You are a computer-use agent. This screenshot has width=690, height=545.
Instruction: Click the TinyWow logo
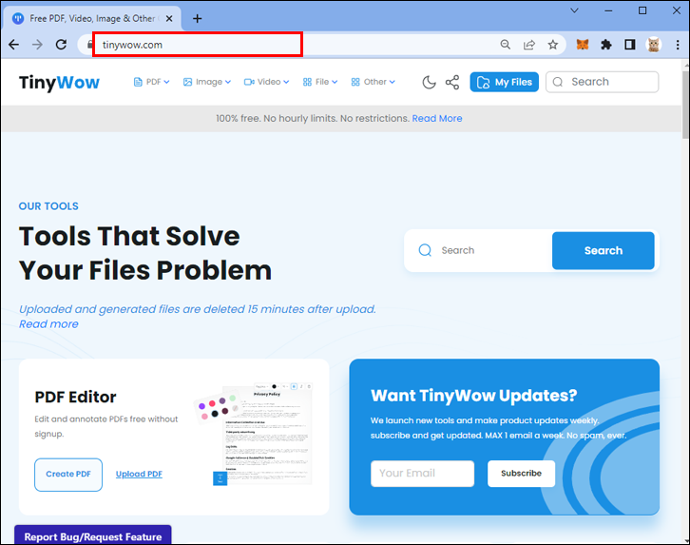point(60,83)
